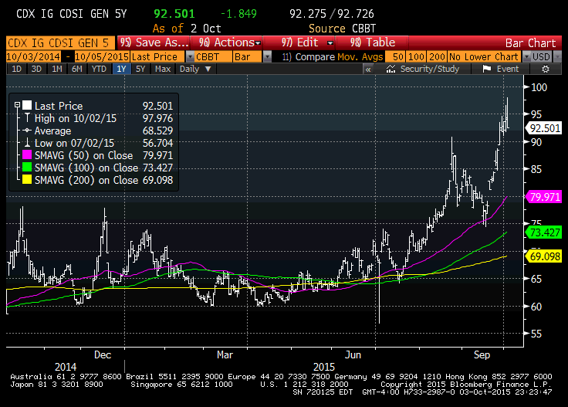Click High on 10/02/15 legend row
The image size is (568, 407).
[x=97, y=118]
